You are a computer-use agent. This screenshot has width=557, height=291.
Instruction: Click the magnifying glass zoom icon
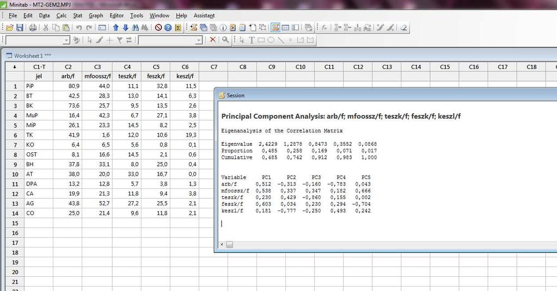coord(225,40)
